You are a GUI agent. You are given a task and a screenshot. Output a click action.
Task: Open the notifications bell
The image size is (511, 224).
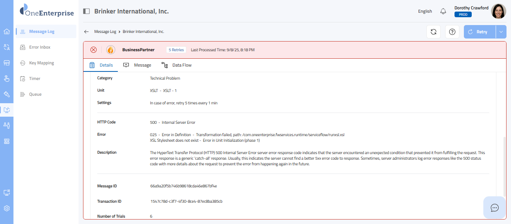[443, 11]
